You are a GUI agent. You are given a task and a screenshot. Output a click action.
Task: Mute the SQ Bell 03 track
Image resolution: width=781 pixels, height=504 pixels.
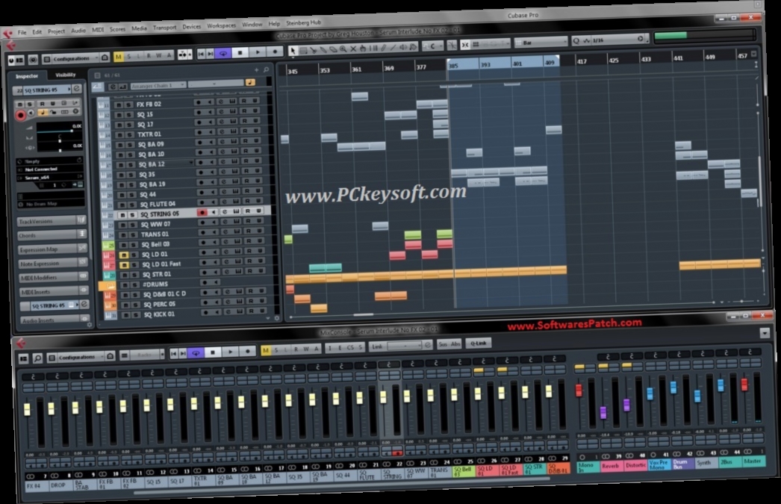click(x=124, y=245)
